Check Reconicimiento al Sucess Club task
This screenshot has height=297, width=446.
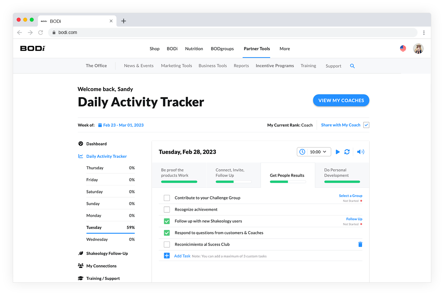click(x=167, y=244)
